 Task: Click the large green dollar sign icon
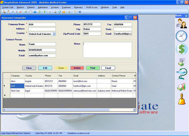click(181, 49)
